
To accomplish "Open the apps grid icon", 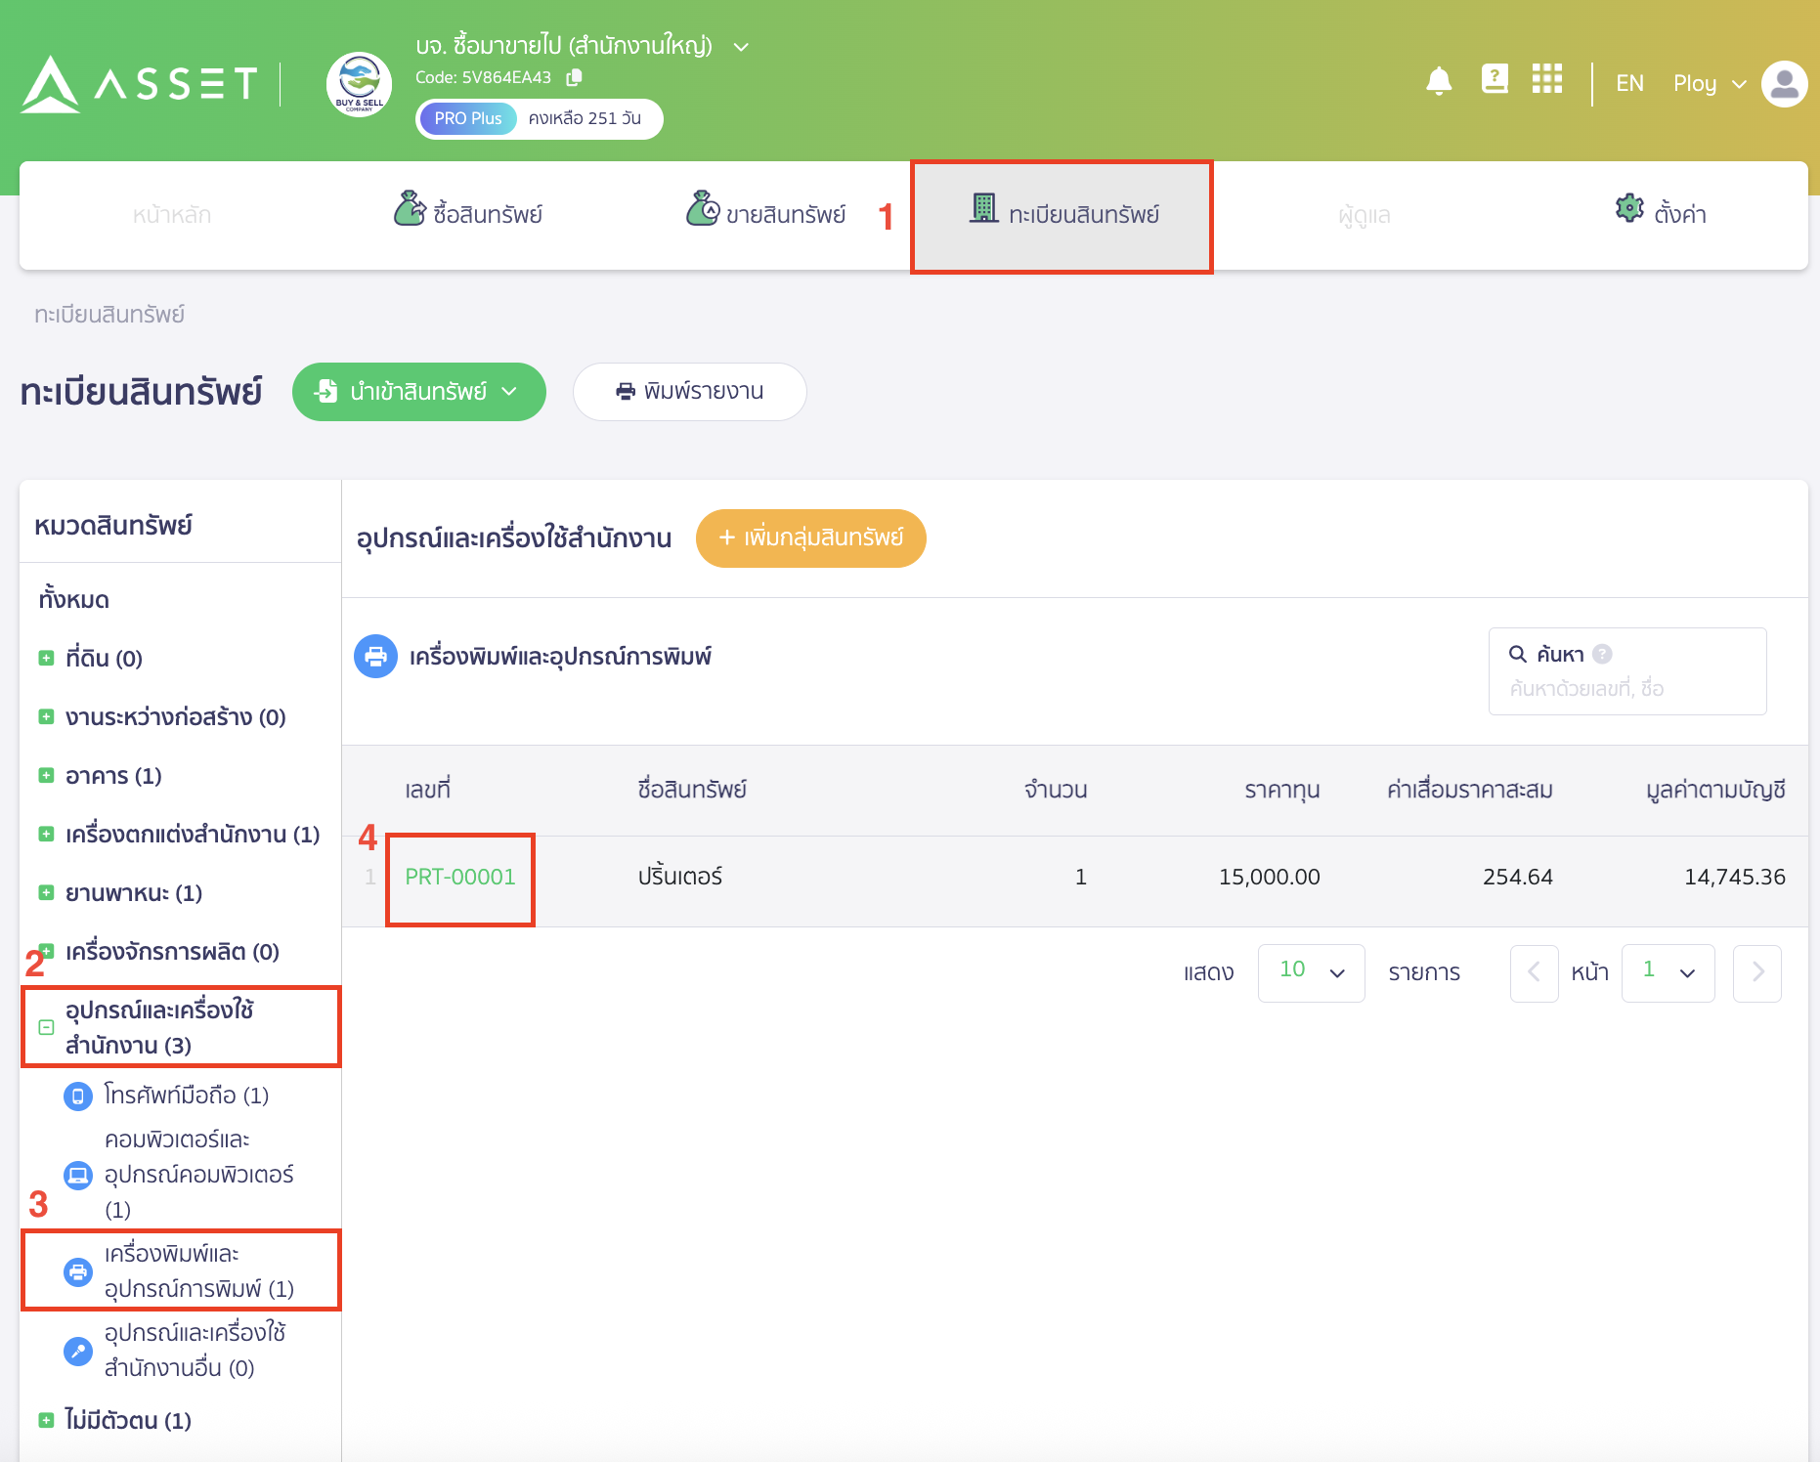I will point(1546,79).
